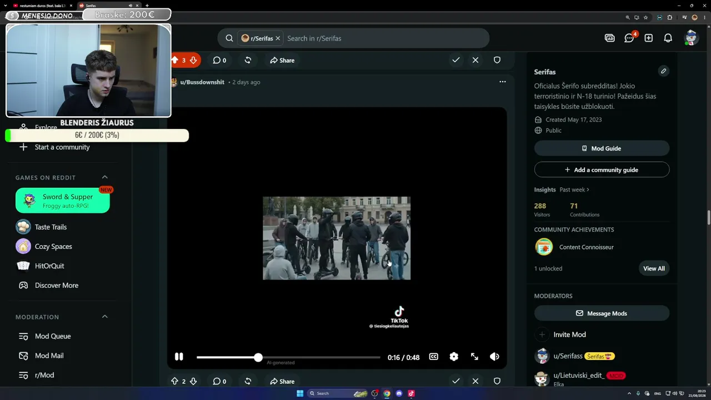Seek the video progress bar
This screenshot has width=711, height=400.
pos(288,357)
